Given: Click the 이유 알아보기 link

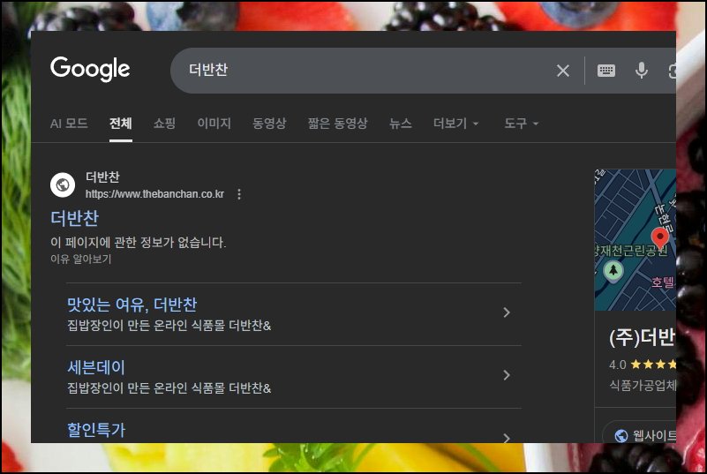Looking at the screenshot, I should pos(80,259).
